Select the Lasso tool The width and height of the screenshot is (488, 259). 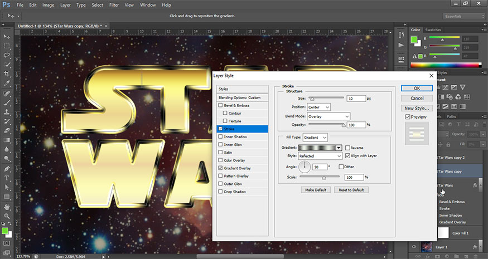pyautogui.click(x=7, y=55)
